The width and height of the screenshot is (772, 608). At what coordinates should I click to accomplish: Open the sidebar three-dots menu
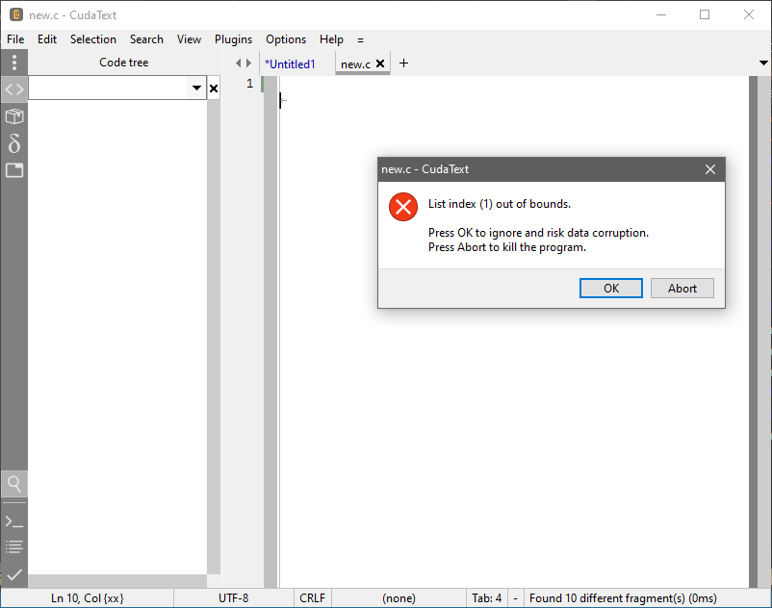(x=14, y=63)
